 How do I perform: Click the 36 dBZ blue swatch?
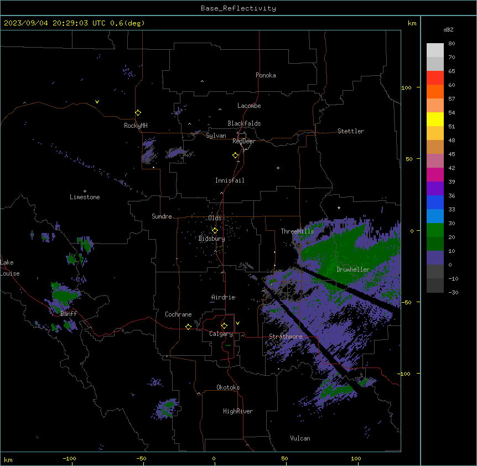[435, 202]
